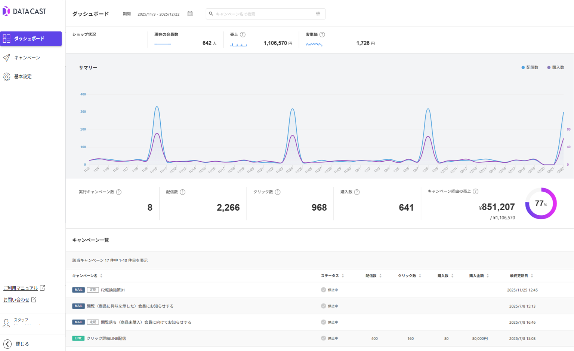Sort table by キャンペーン名 column
Image resolution: width=574 pixels, height=351 pixels.
[x=101, y=276]
